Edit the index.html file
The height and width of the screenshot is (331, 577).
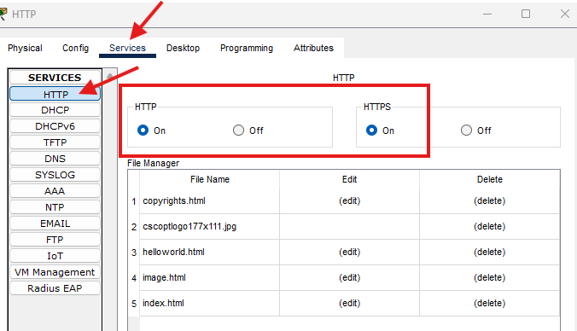[350, 303]
